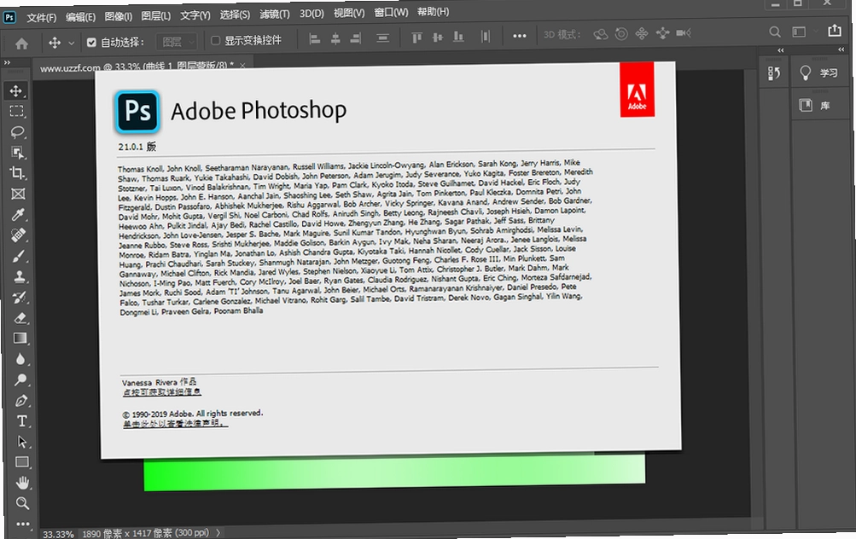Image resolution: width=856 pixels, height=539 pixels.
Task: Open the History panel icon
Action: [x=773, y=73]
